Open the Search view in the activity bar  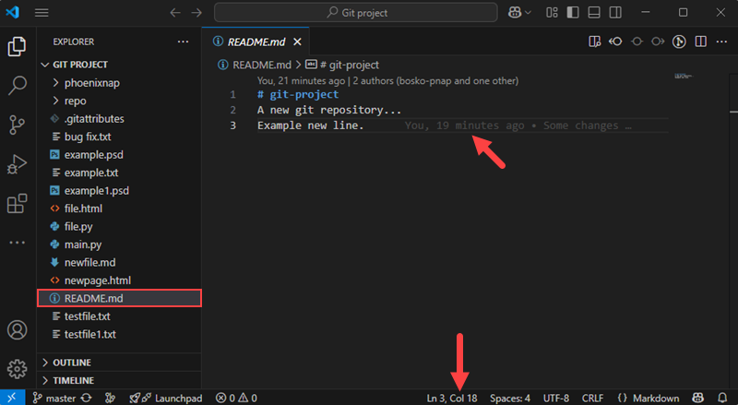[x=17, y=86]
